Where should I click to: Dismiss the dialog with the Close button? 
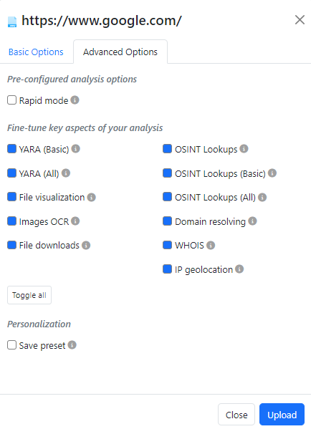click(236, 415)
